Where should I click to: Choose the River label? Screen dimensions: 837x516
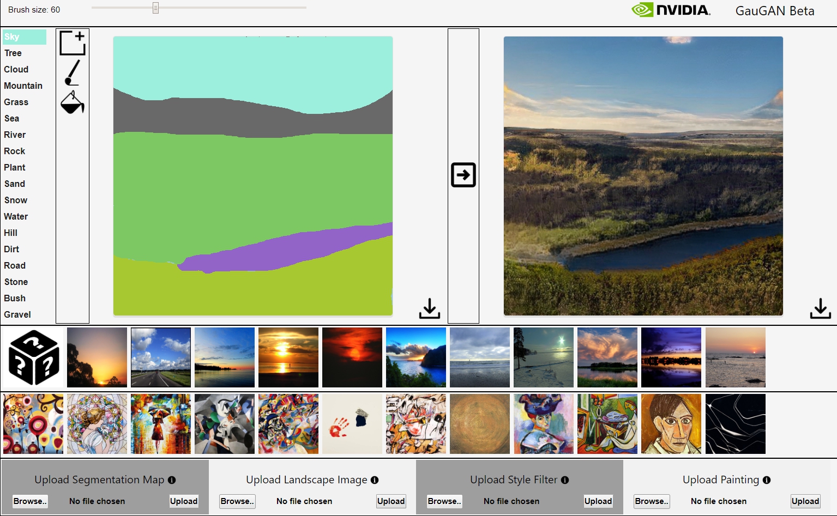(x=15, y=135)
